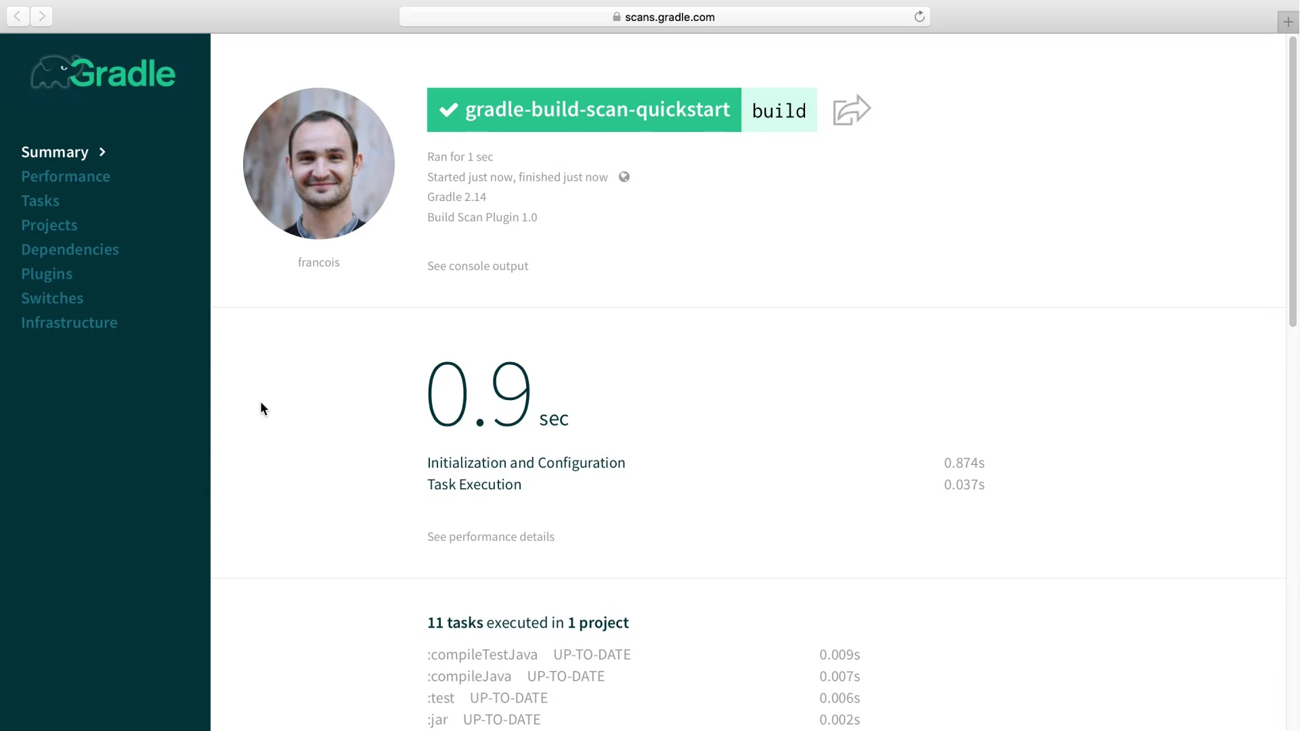The image size is (1300, 731).
Task: Click Started just now, finished just now
Action: pos(517,177)
